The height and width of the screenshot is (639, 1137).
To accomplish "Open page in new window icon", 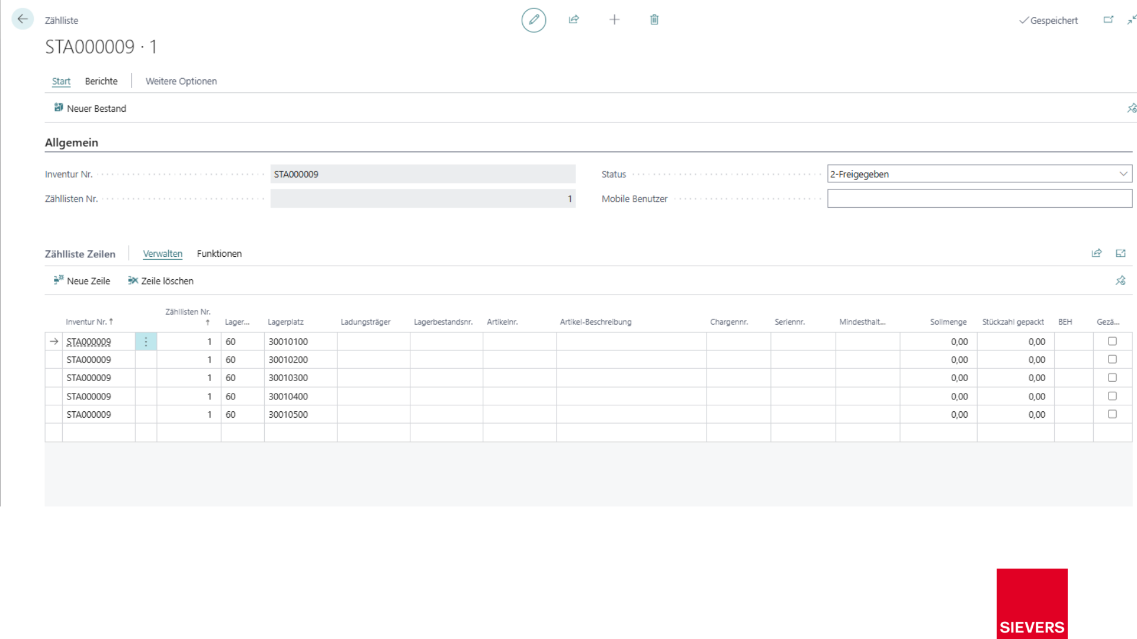I will 1109,20.
